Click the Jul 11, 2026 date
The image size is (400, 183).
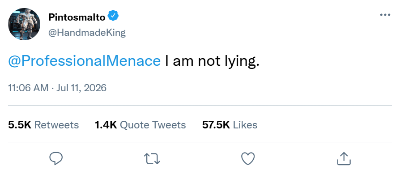pos(81,88)
